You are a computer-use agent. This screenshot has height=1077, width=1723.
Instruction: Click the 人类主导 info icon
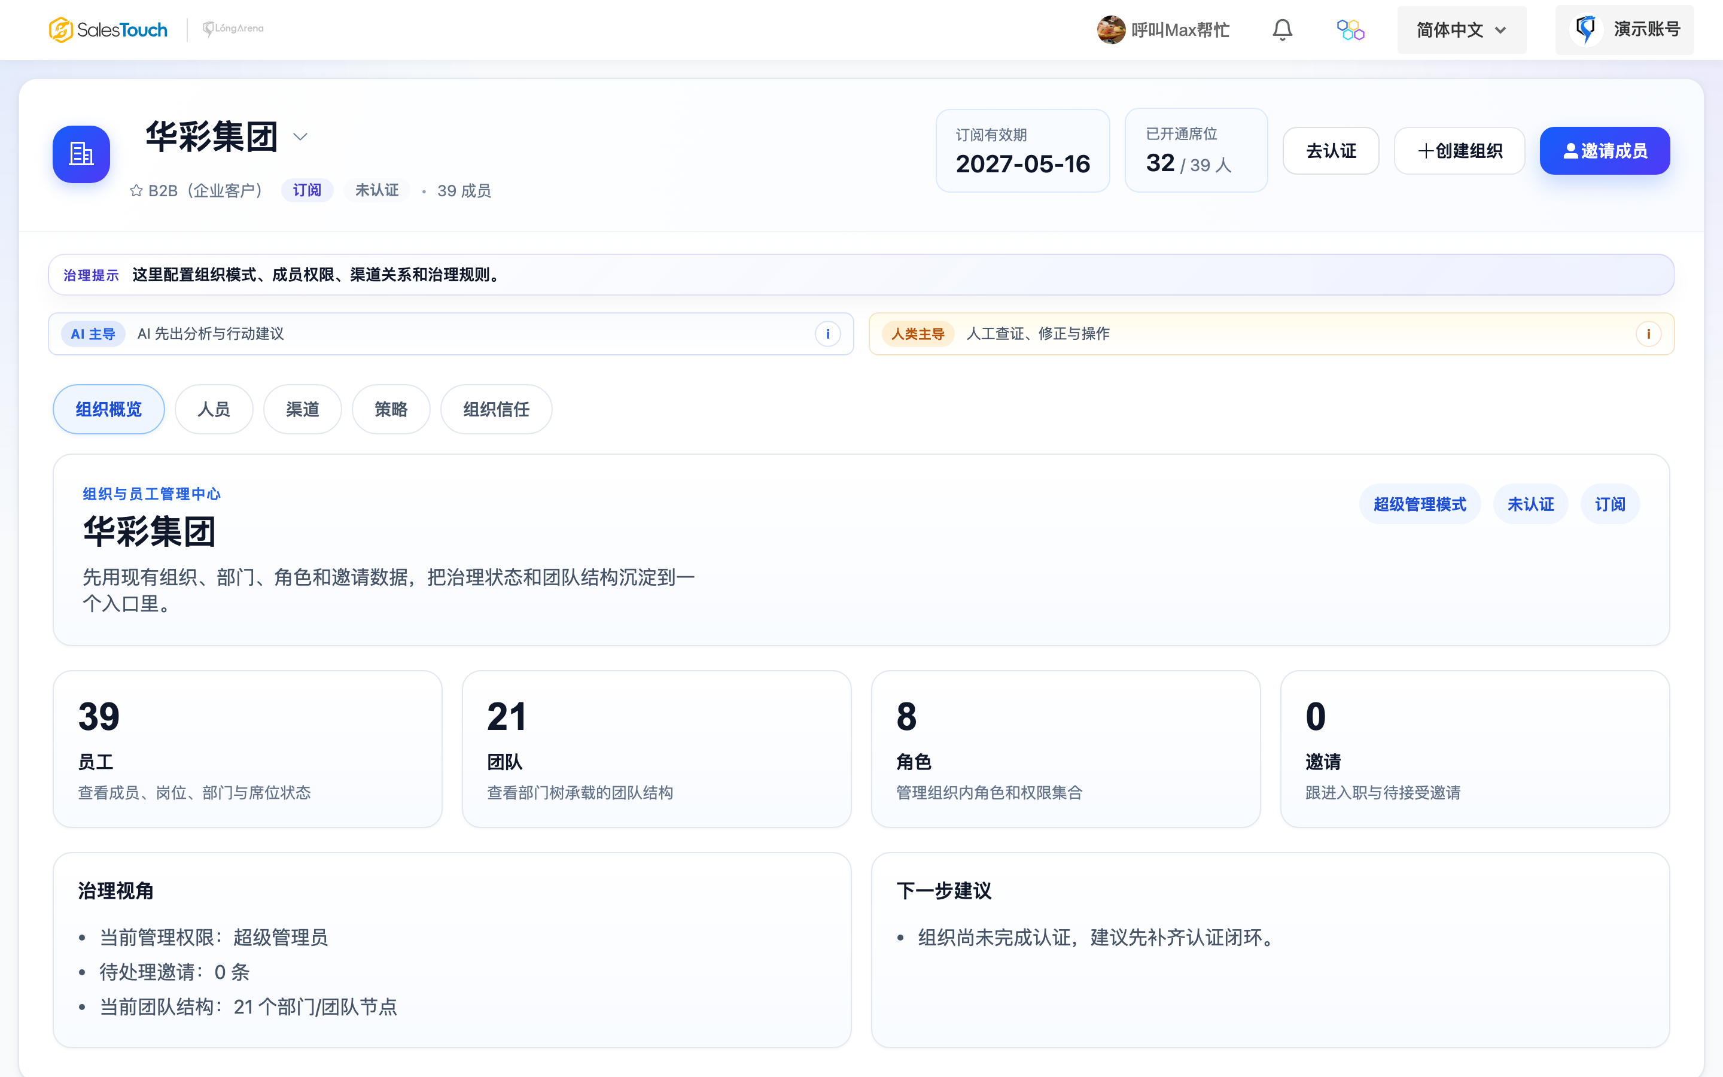click(1648, 334)
